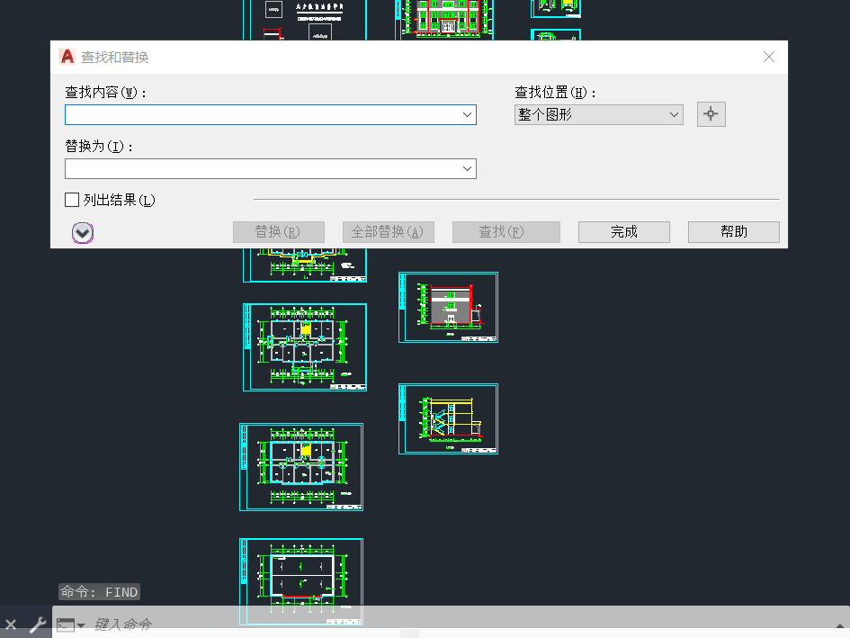This screenshot has height=638, width=850.
Task: Click the select objects pick button
Action: click(x=711, y=114)
